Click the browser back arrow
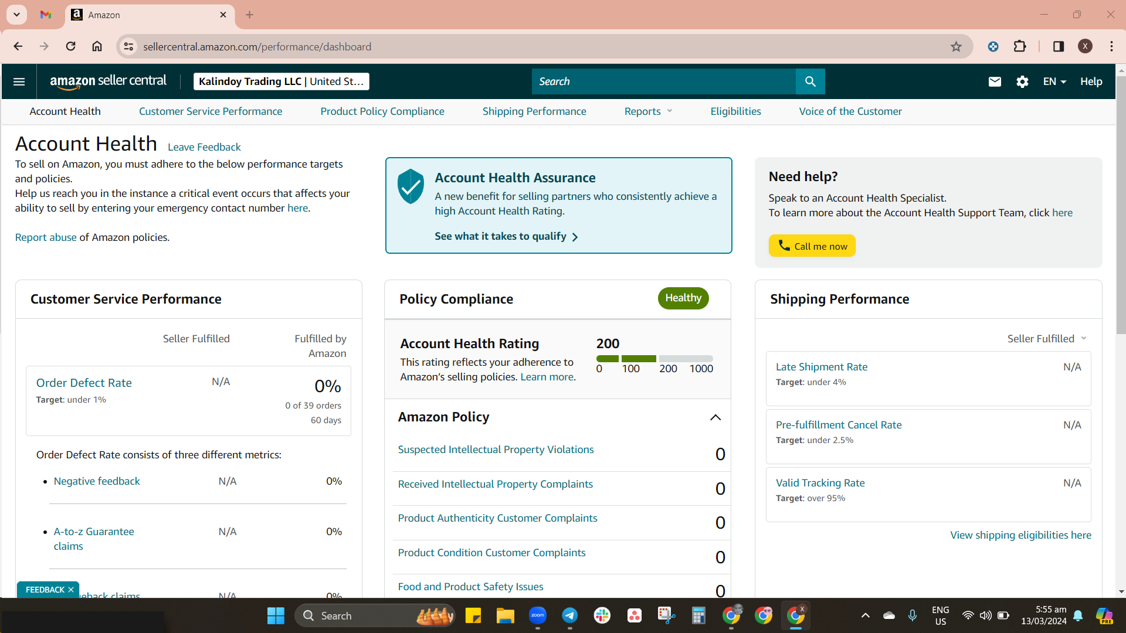 [18, 46]
